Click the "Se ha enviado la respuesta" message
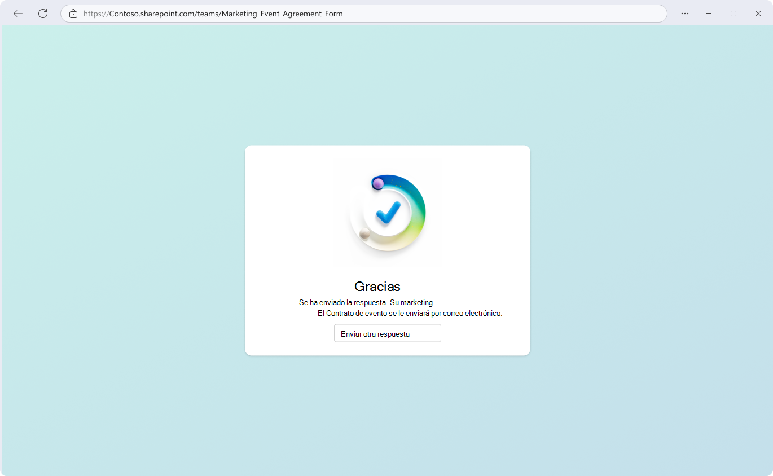This screenshot has width=773, height=476. (x=366, y=303)
